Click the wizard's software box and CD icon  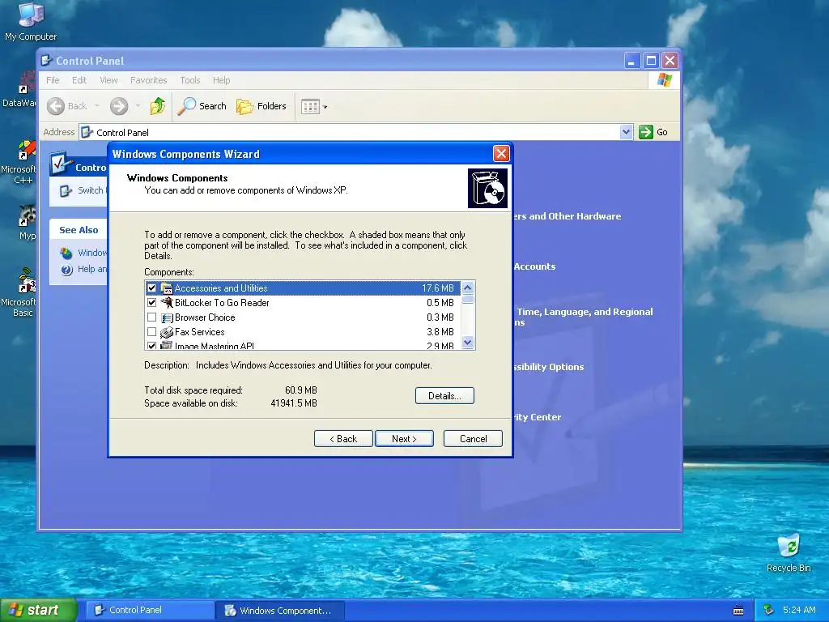487,188
